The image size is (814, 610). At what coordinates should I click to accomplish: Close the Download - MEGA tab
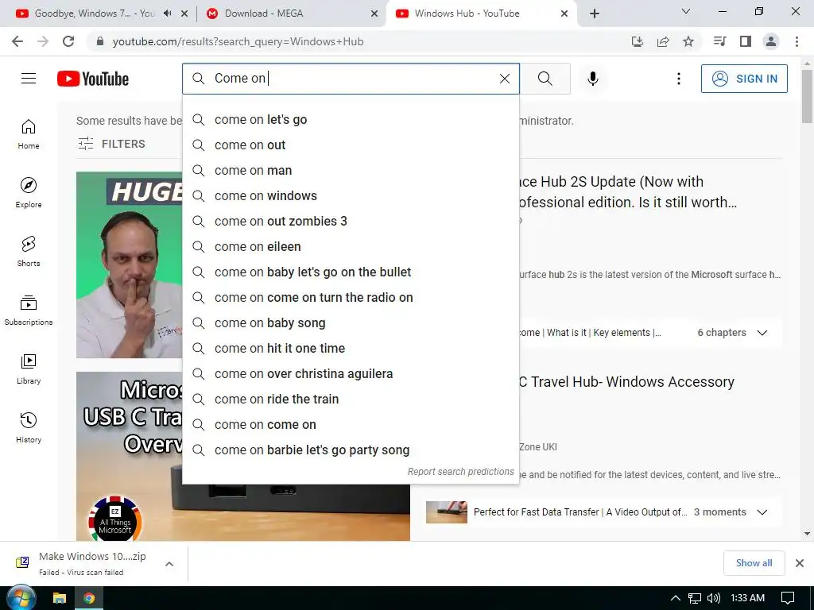coord(374,14)
